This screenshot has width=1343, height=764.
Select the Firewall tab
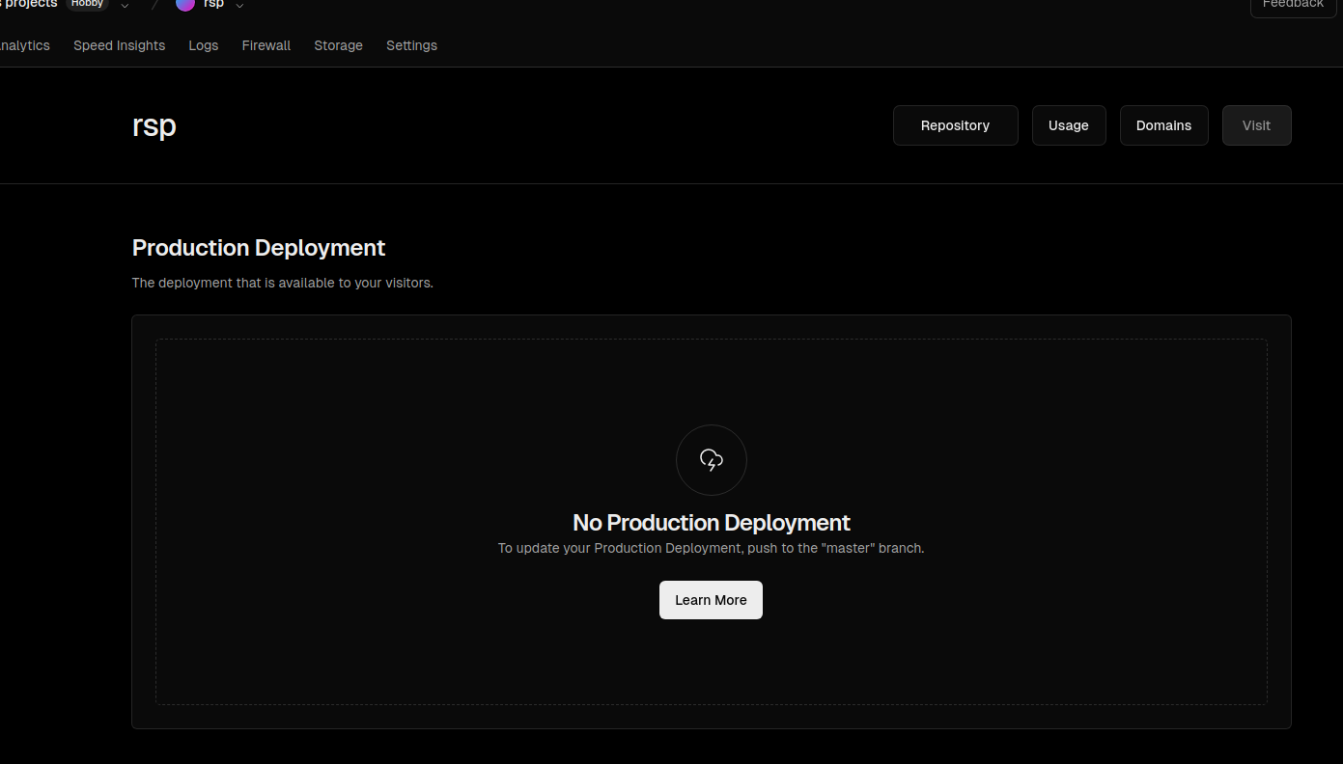[x=266, y=45]
